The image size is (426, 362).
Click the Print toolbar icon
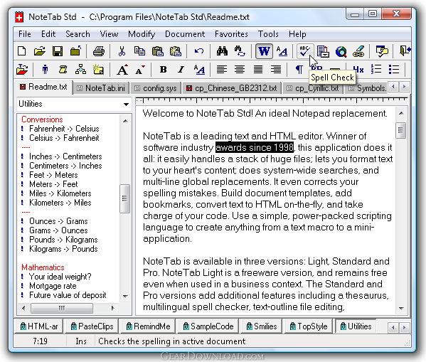(x=99, y=51)
